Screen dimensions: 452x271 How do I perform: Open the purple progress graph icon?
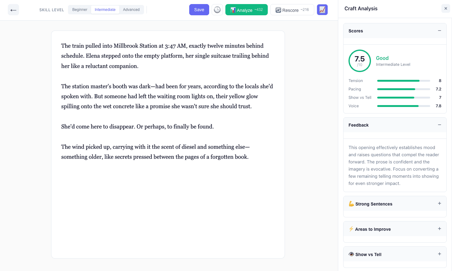[322, 10]
